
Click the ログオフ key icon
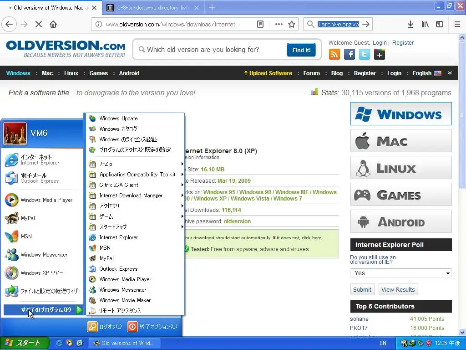92,326
